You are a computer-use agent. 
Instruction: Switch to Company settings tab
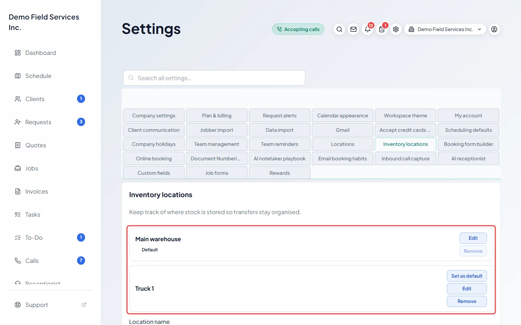pos(154,116)
